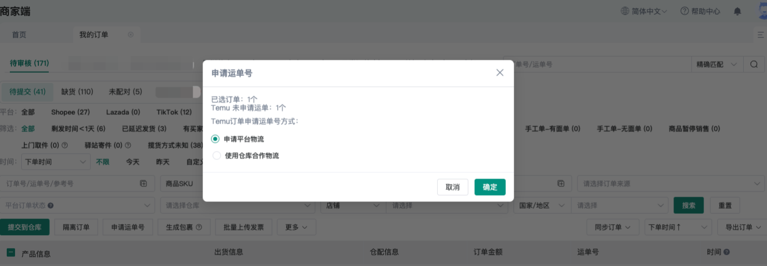Image resolution: width=767 pixels, height=266 pixels.
Task: Click help icon beside 时间 column header
Action: tap(726, 252)
